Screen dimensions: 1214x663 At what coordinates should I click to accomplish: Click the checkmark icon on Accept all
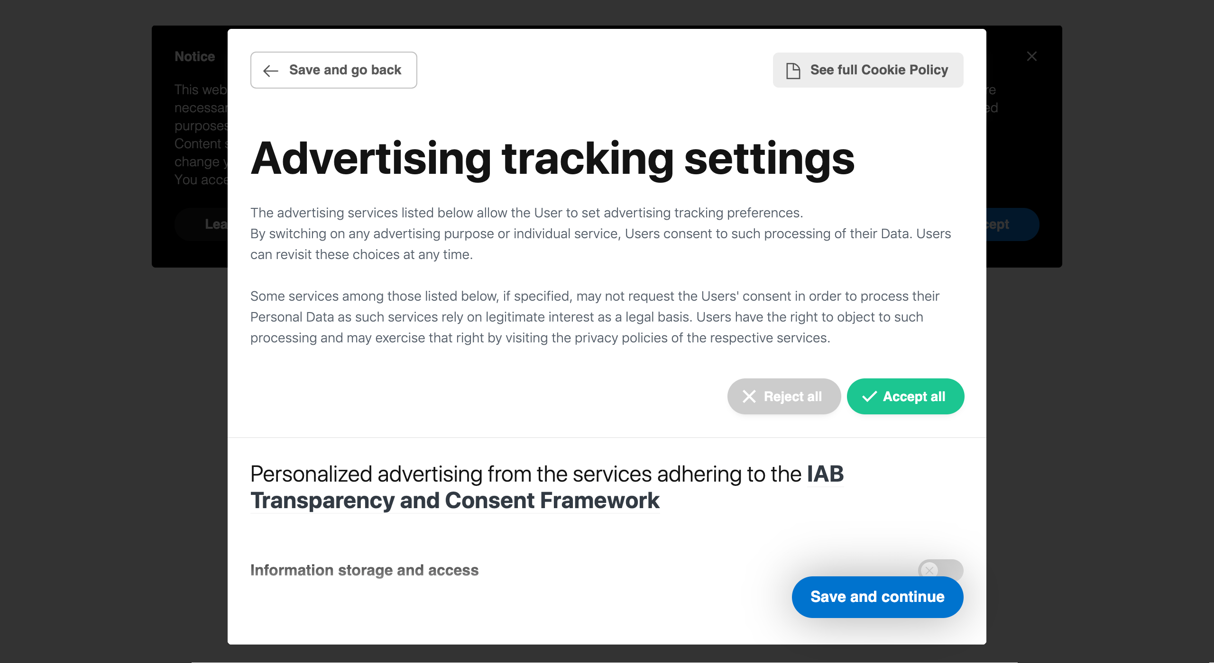coord(869,396)
